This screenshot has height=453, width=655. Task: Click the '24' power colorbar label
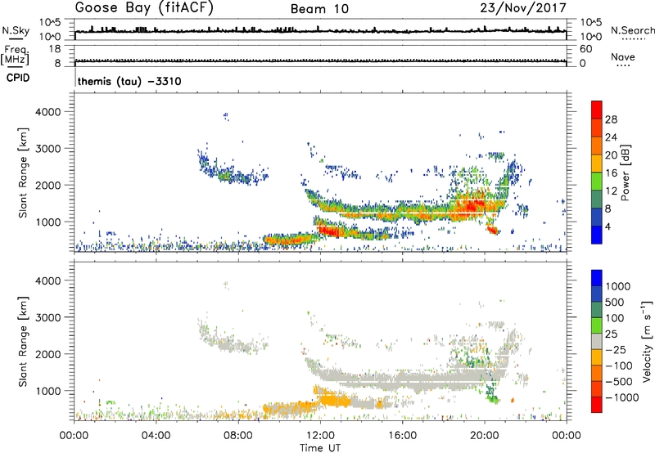[611, 137]
